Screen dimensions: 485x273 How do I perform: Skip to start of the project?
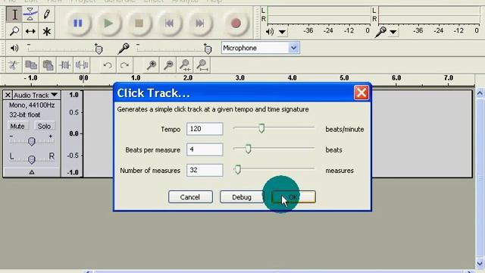tap(169, 24)
